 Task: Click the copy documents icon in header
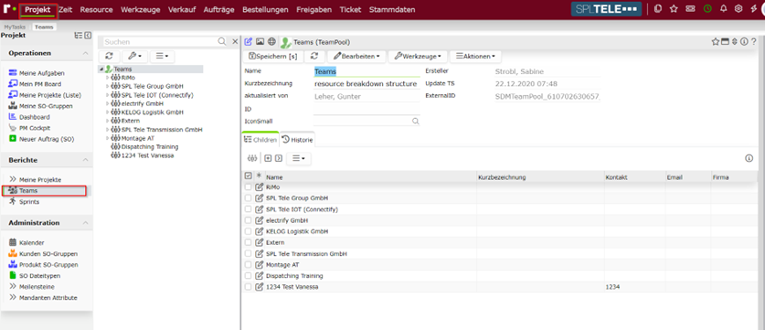click(658, 8)
